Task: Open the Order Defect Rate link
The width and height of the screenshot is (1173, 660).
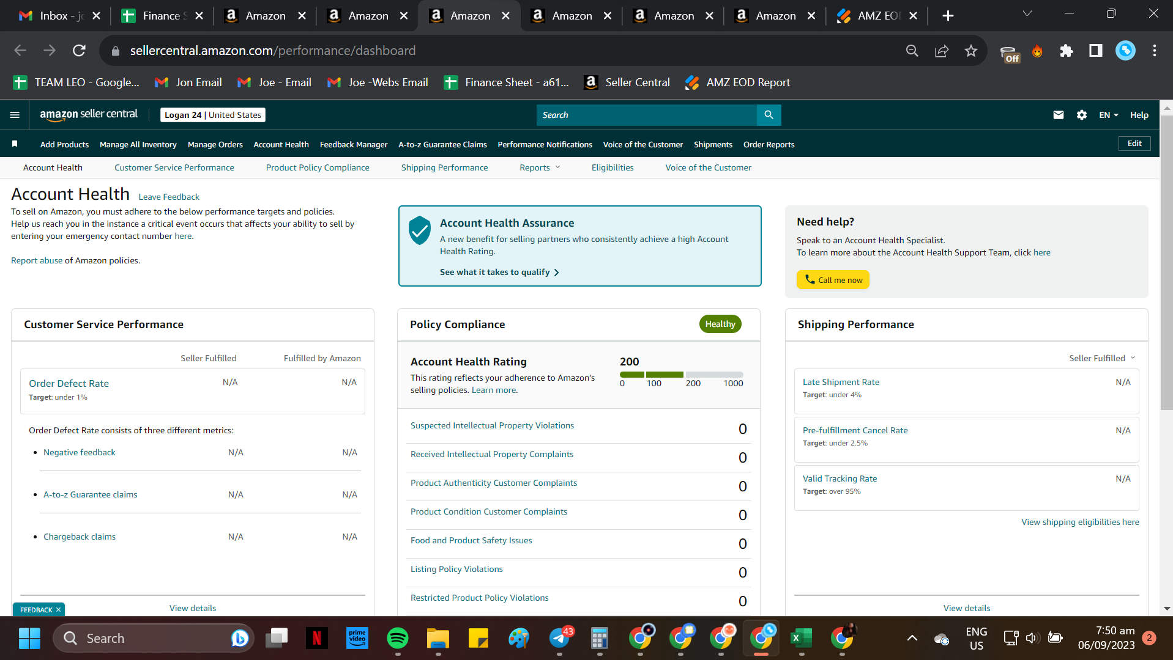Action: coord(69,383)
